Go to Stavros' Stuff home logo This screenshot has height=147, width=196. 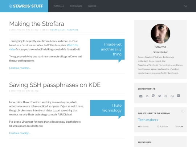26,6
